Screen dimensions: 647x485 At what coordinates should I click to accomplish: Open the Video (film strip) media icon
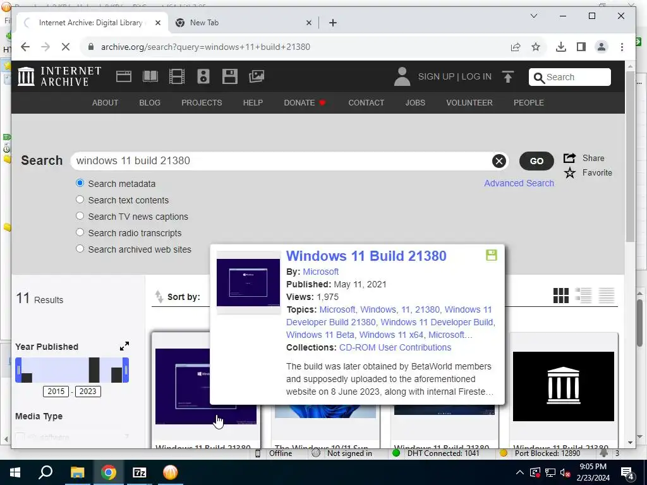pyautogui.click(x=177, y=76)
